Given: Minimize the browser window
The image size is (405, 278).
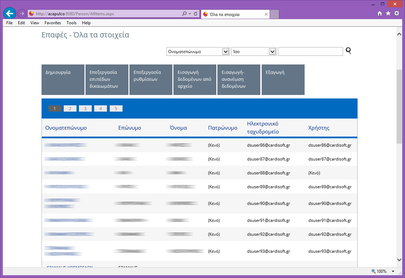Looking at the screenshot, I should [373, 4].
